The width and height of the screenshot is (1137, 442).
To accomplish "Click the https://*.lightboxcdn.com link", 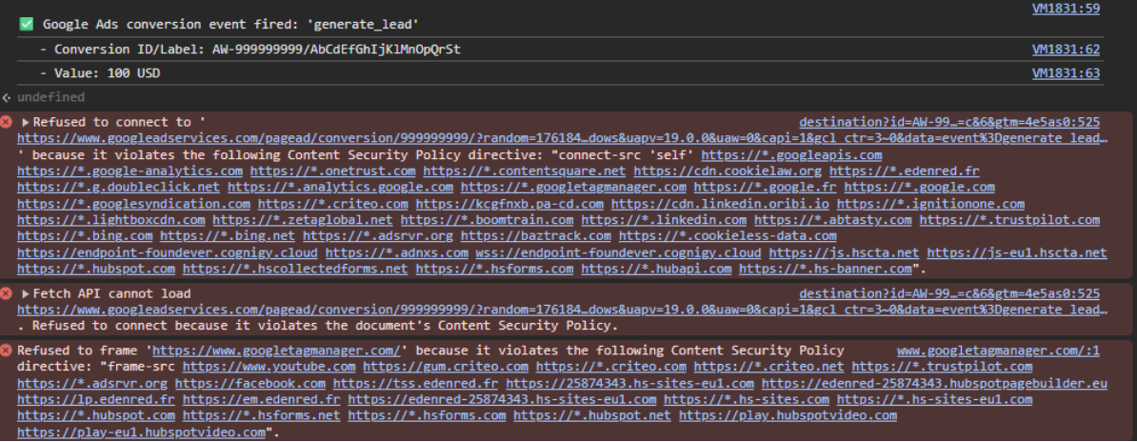I will click(111, 220).
